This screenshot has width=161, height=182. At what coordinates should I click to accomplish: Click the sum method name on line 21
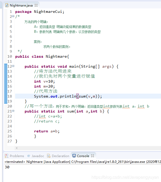click(x=70, y=111)
